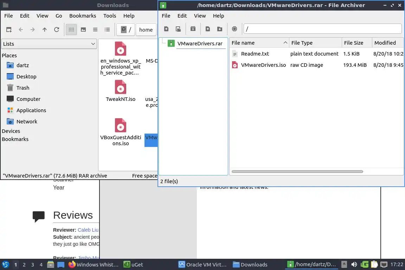Sort archive by Modified column
Image resolution: width=405 pixels, height=270 pixels.
(388, 43)
